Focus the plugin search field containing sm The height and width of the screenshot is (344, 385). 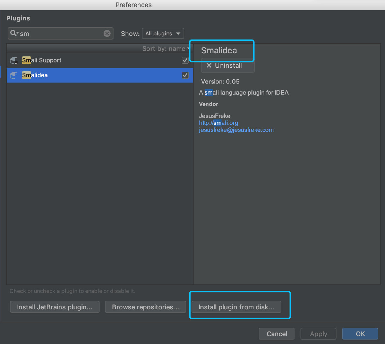point(61,33)
